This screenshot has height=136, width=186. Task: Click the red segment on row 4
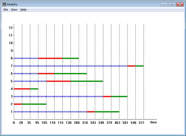(22, 89)
